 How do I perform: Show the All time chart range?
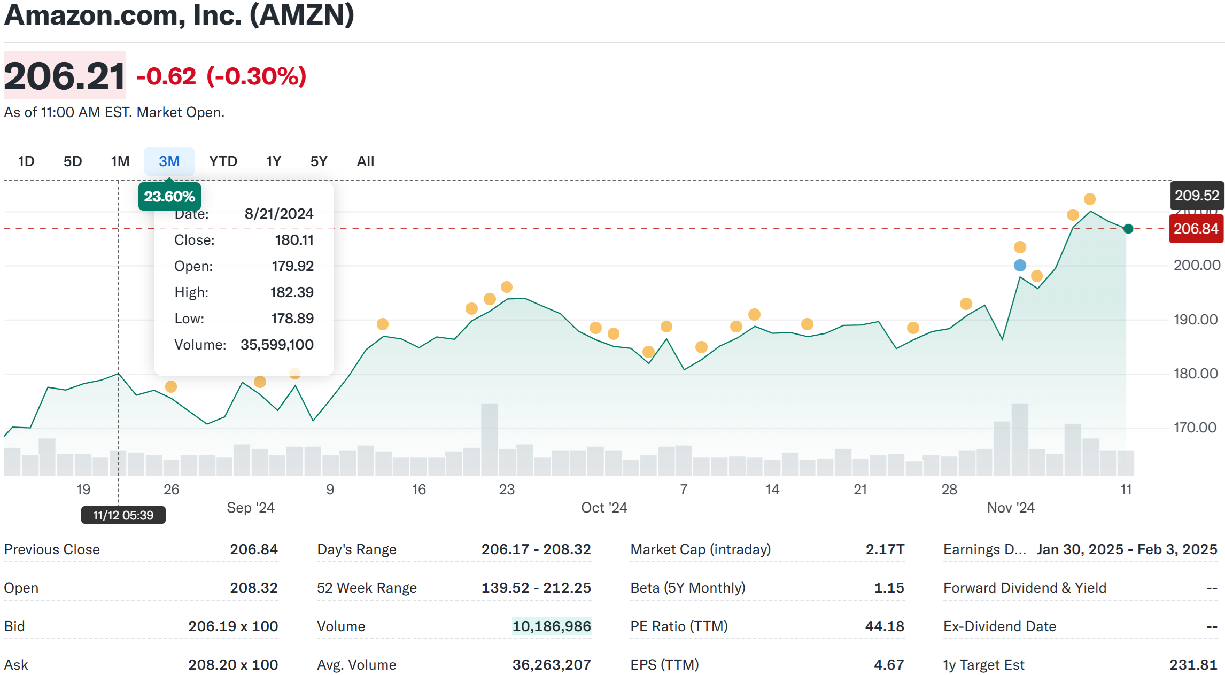click(366, 161)
